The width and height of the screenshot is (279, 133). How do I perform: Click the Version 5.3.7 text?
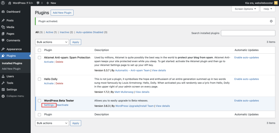tap(102, 70)
